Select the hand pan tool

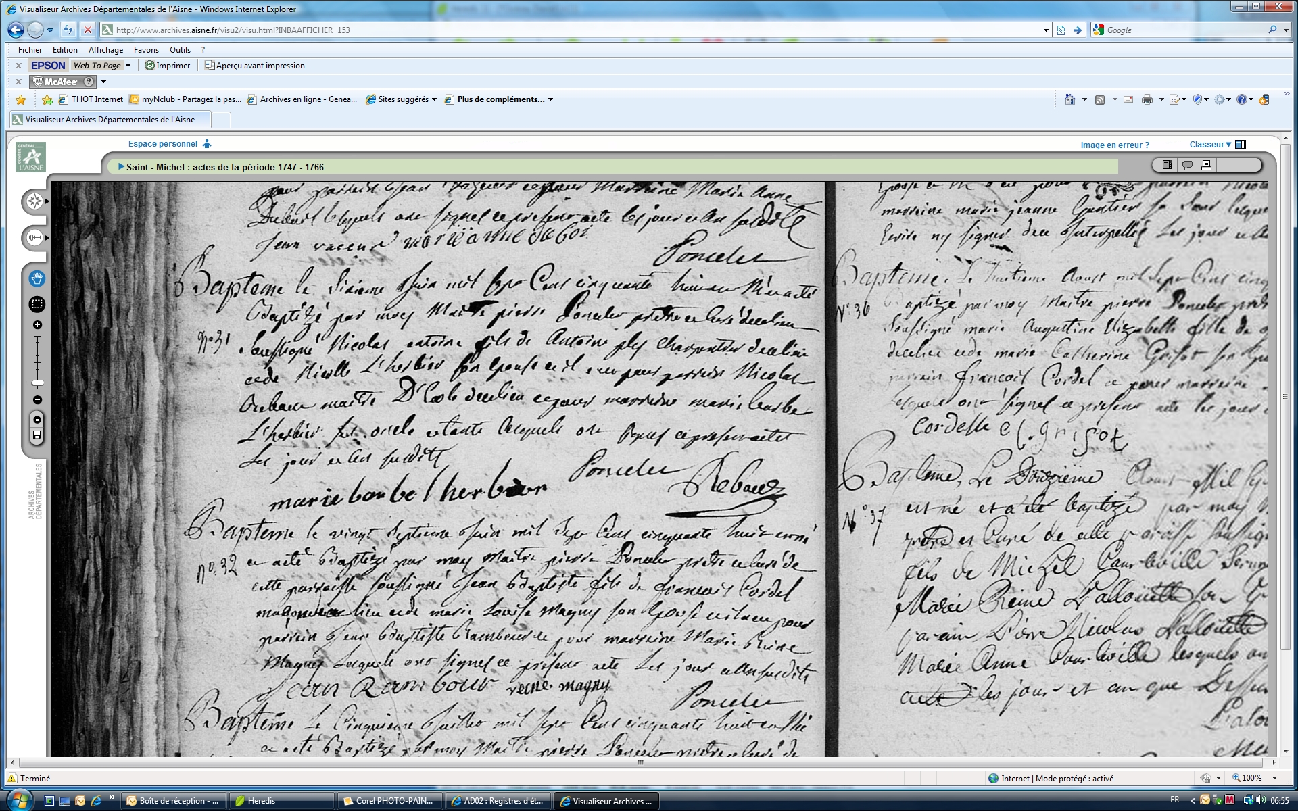[x=37, y=278]
